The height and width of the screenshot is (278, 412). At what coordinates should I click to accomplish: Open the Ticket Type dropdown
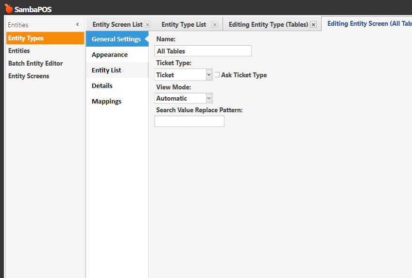point(209,75)
